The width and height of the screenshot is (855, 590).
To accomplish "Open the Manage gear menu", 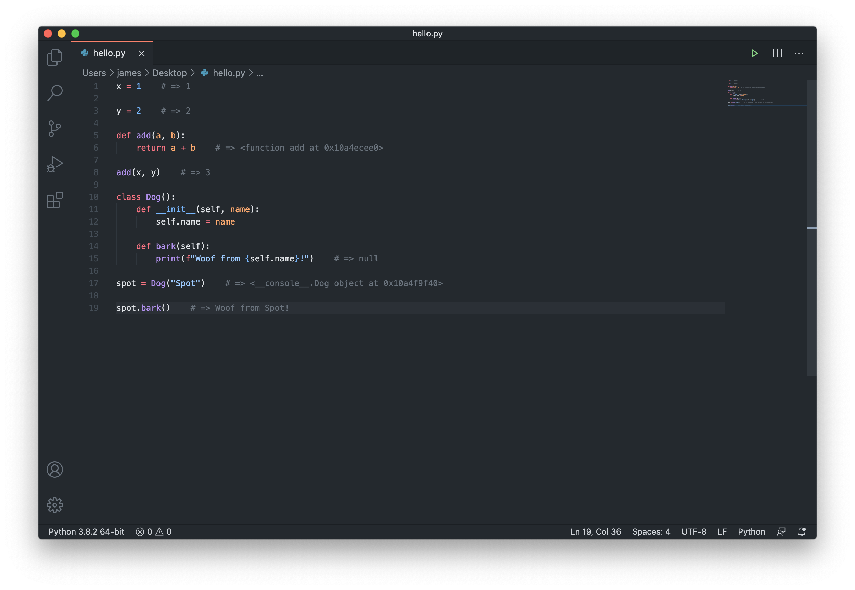I will [55, 505].
